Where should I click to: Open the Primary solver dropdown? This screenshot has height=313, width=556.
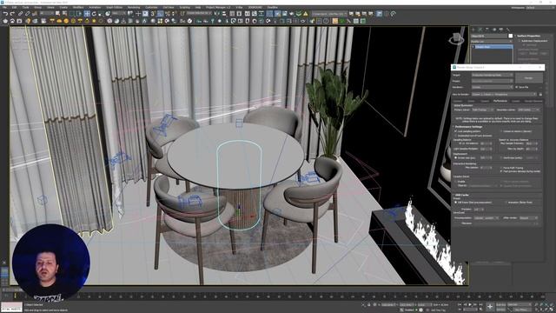pyautogui.click(x=483, y=110)
